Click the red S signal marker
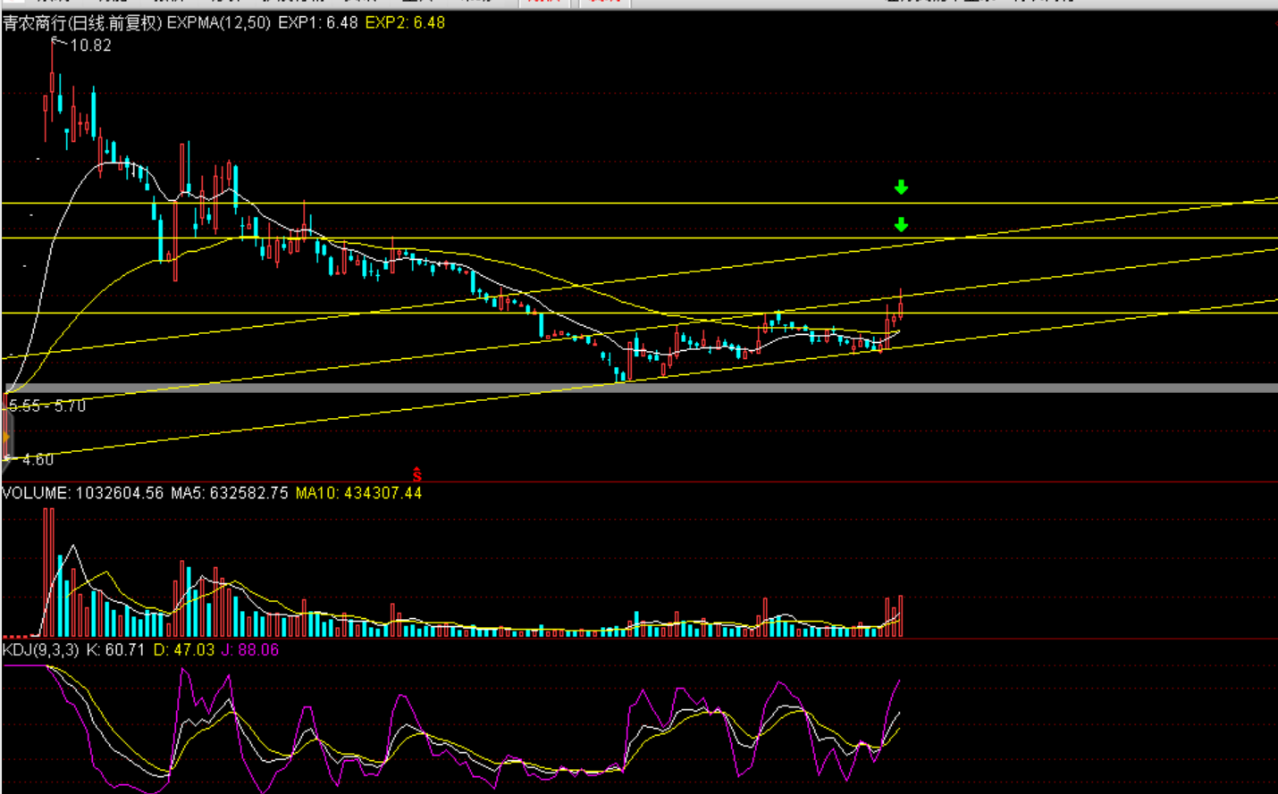 coord(416,474)
